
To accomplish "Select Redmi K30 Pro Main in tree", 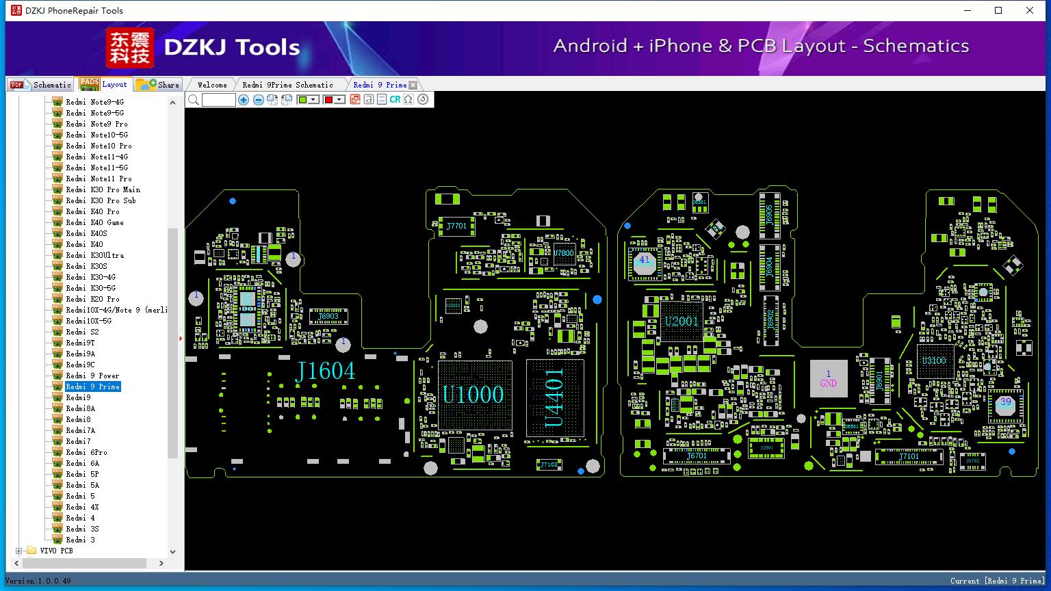I will (x=103, y=189).
